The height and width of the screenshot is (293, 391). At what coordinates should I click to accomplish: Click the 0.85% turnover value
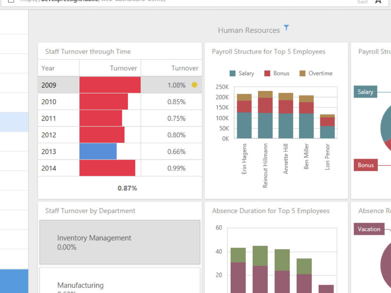[x=177, y=102]
